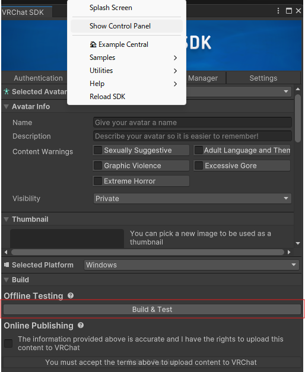This screenshot has width=305, height=372.
Task: Click the horizontal scrollbar thumb
Action: click(x=148, y=252)
